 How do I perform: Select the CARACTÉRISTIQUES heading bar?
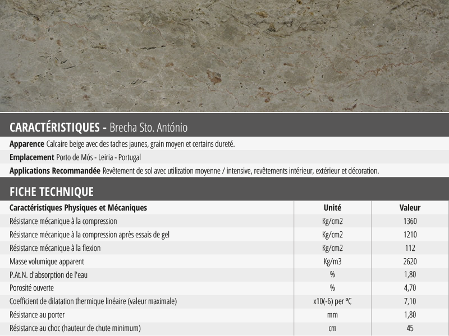pos(224,125)
